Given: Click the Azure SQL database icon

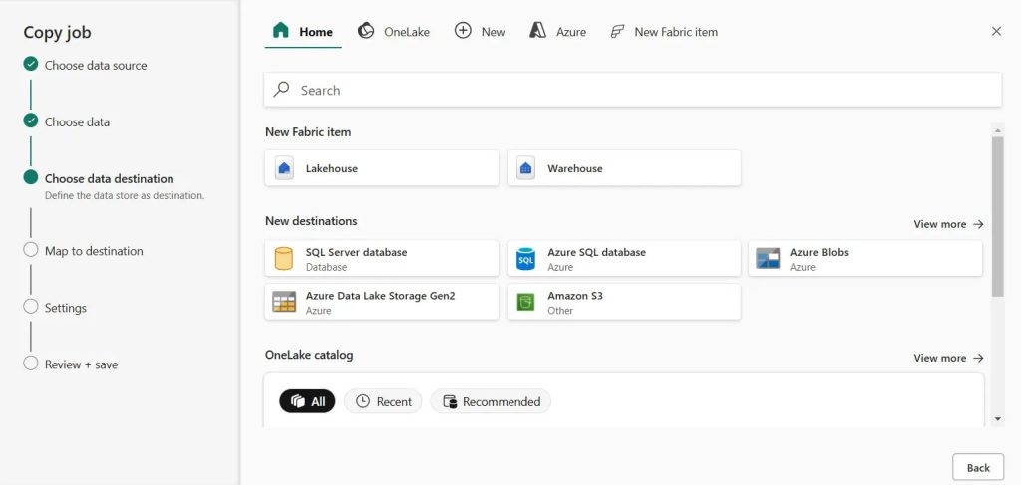Looking at the screenshot, I should click(525, 258).
